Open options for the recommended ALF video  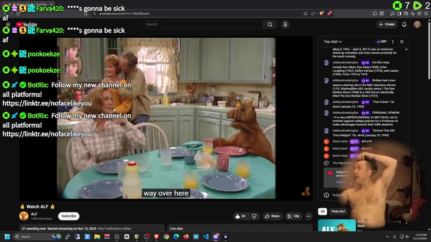click(x=406, y=222)
